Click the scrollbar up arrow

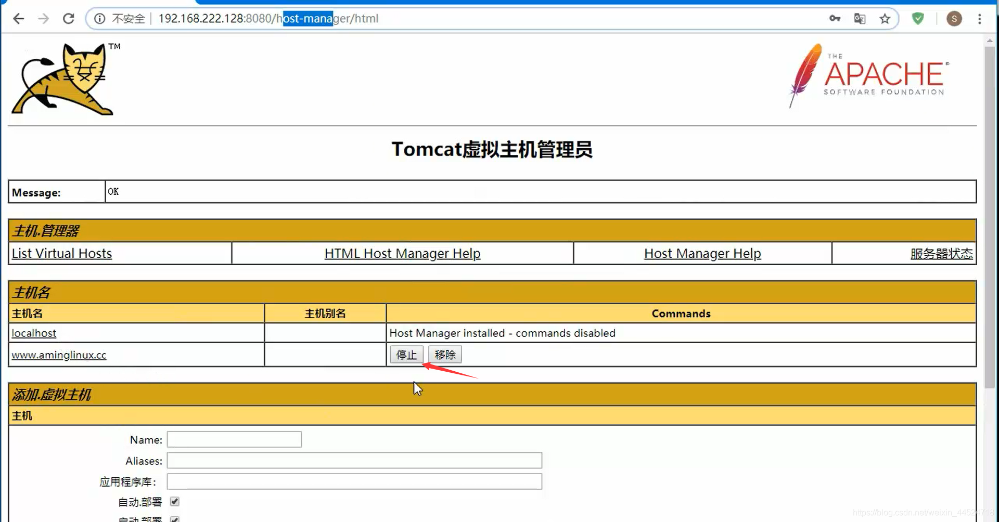pyautogui.click(x=990, y=40)
